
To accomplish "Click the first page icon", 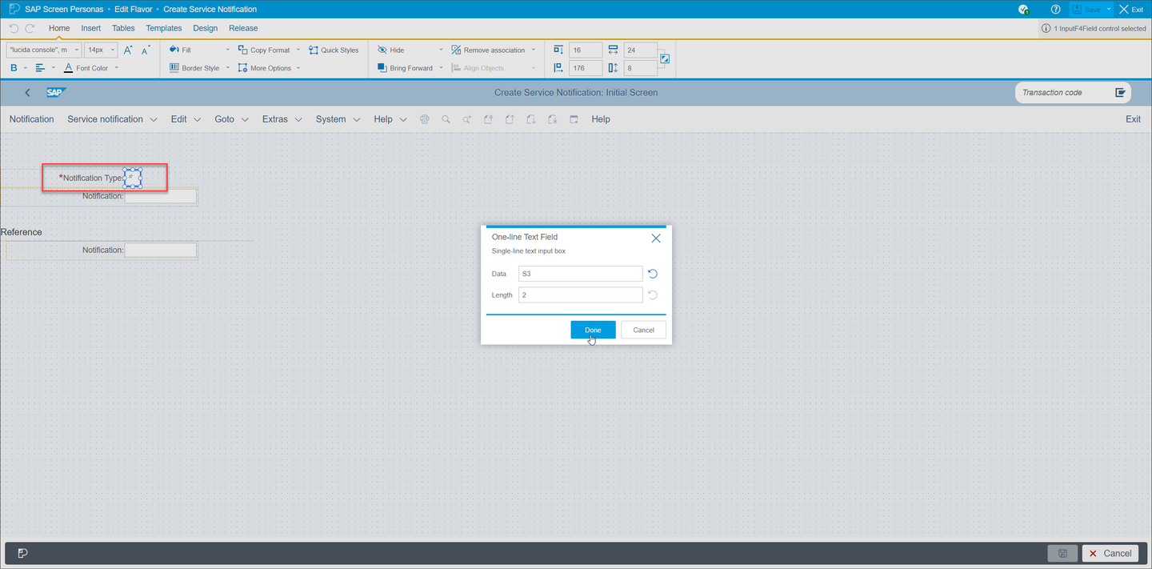I will pos(488,119).
